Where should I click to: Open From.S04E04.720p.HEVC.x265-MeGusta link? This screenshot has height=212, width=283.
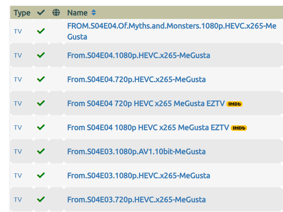(x=137, y=79)
